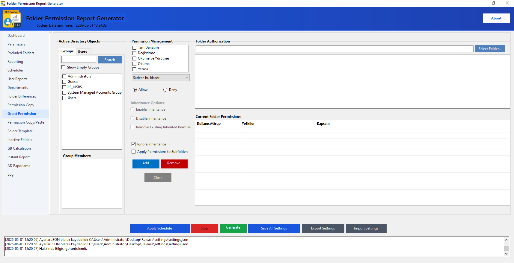Click Export Settings button

pos(323,228)
